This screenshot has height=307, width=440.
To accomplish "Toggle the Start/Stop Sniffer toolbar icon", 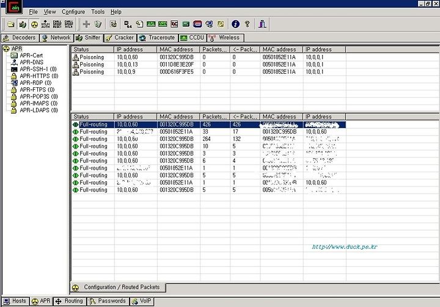I will pos(23,24).
